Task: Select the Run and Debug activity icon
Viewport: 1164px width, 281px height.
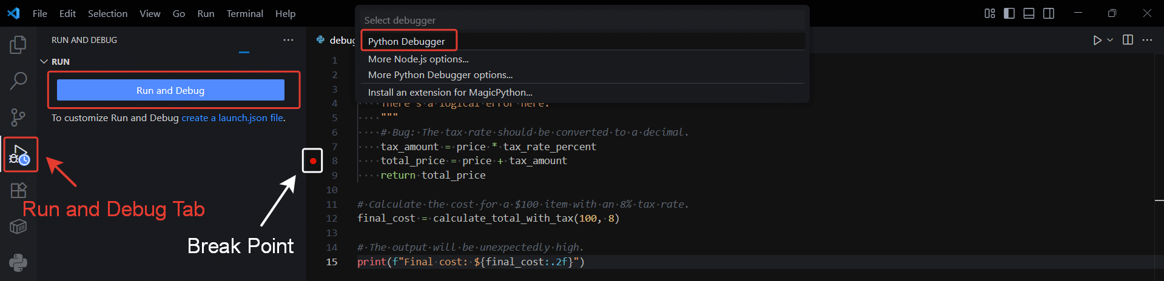Action: tap(19, 154)
